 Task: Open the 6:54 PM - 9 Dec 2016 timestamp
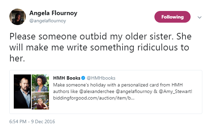[x=32, y=121]
